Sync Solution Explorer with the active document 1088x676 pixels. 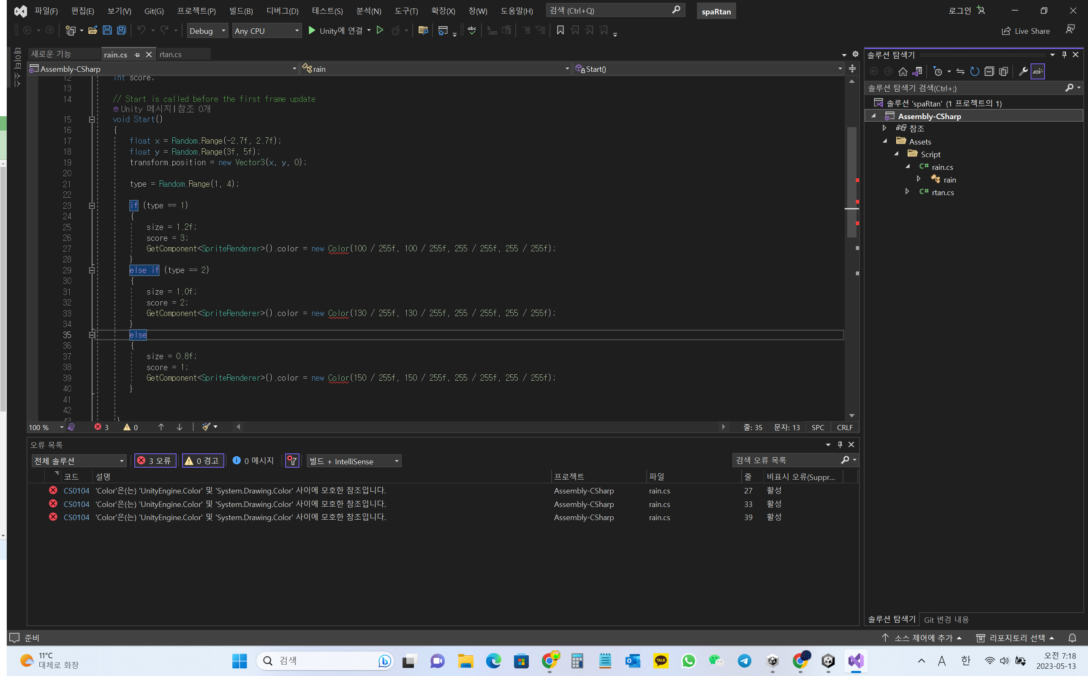[x=960, y=71]
